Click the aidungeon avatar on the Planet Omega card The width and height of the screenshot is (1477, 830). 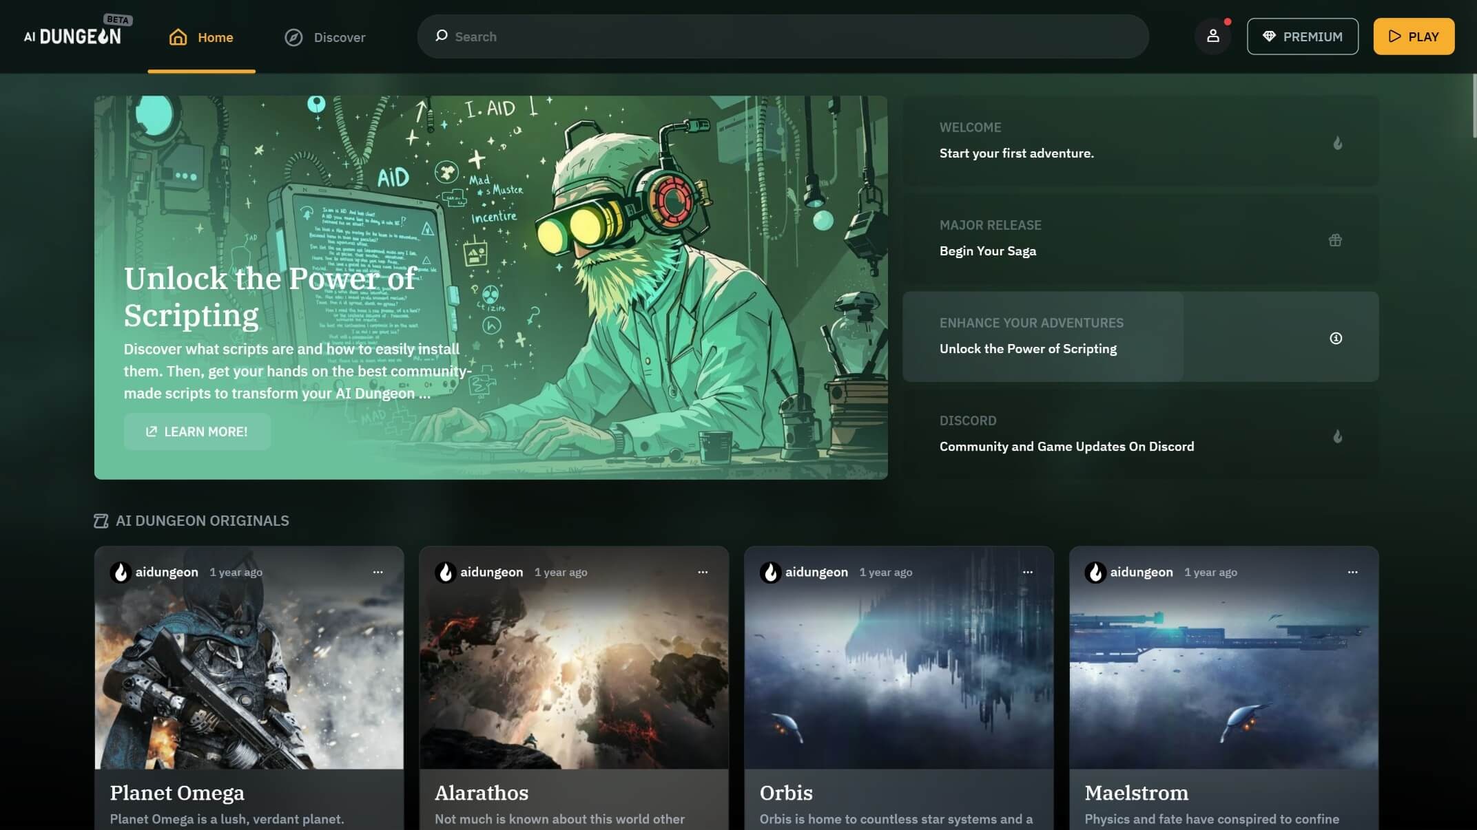tap(121, 572)
